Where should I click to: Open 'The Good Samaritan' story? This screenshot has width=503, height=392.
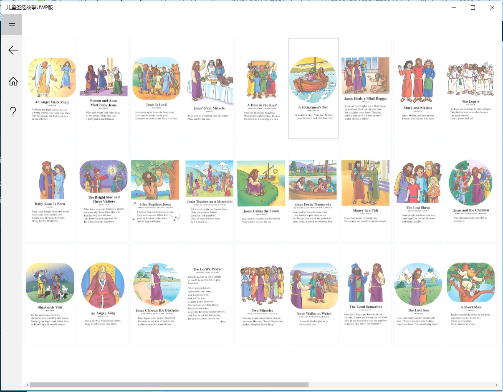tap(366, 294)
